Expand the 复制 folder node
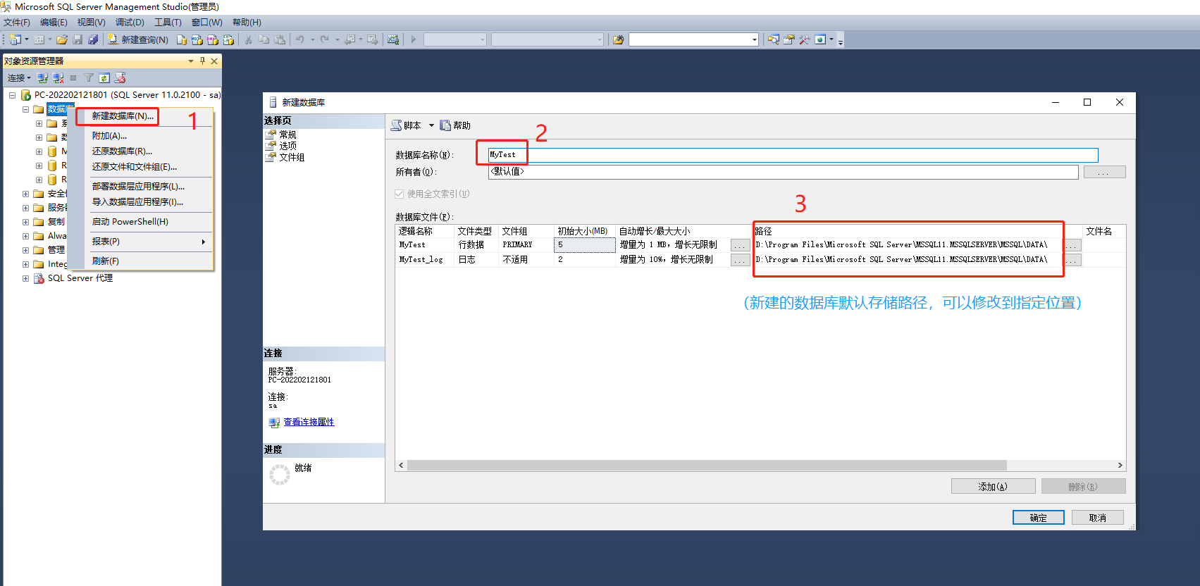This screenshot has width=1200, height=586. pos(25,222)
